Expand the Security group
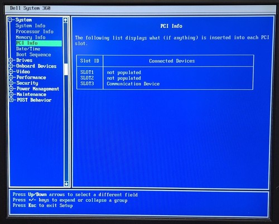This screenshot has width=279, height=224. 11,83
